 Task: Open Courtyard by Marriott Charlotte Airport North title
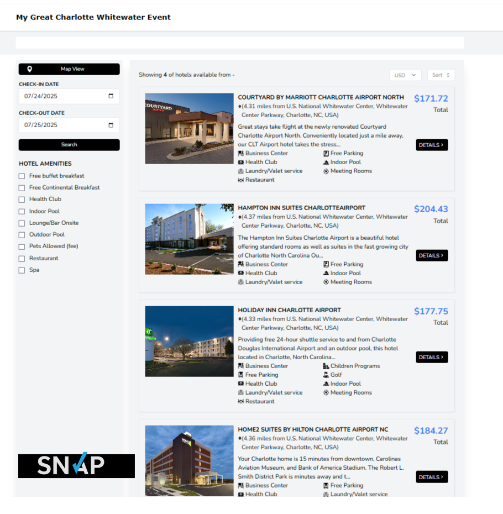pos(321,97)
